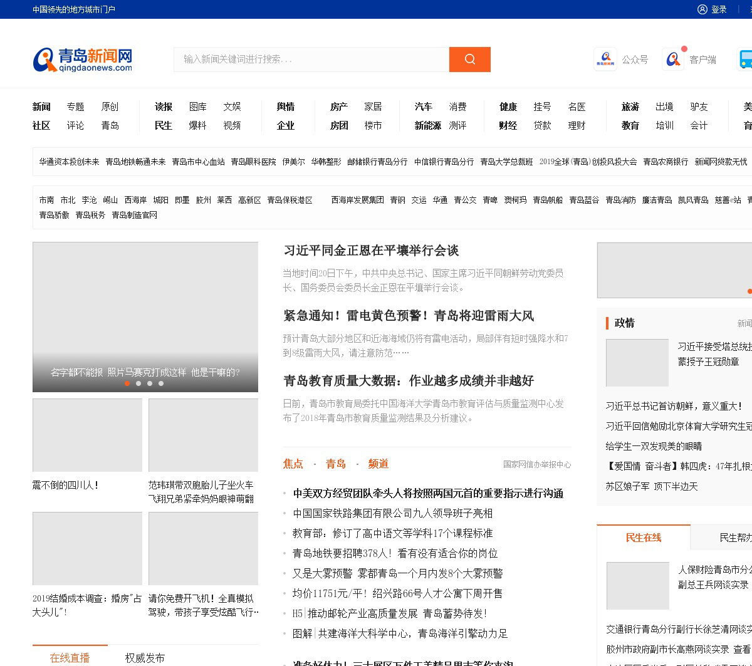Open thumbnail above 请你免费开飞机

[x=203, y=548]
